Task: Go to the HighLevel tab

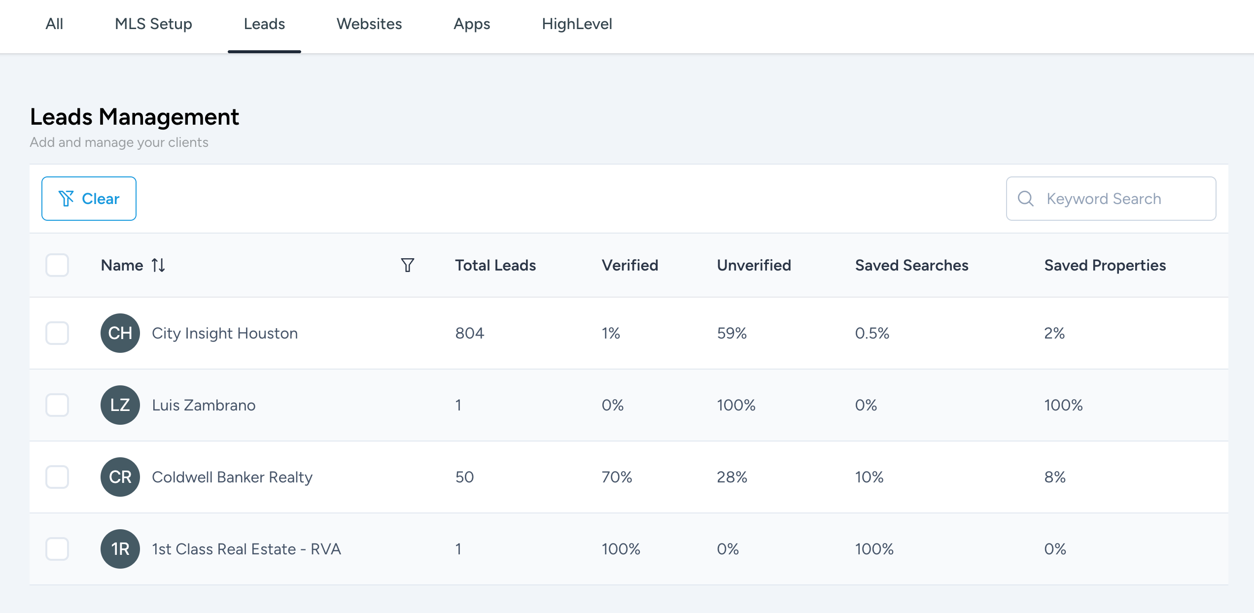Action: 577,24
